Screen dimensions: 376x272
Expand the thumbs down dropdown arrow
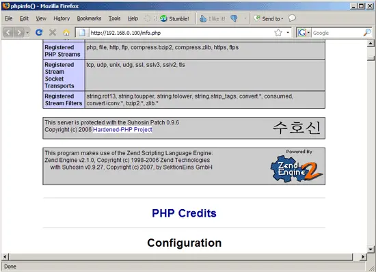(x=245, y=18)
